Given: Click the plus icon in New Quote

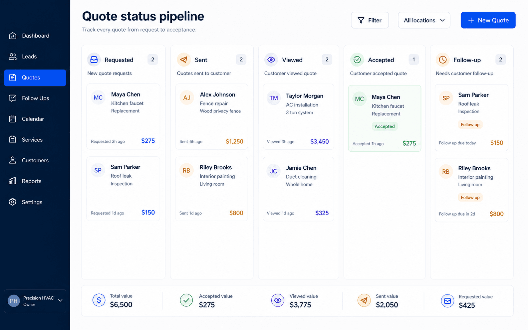Looking at the screenshot, I should pos(471,20).
